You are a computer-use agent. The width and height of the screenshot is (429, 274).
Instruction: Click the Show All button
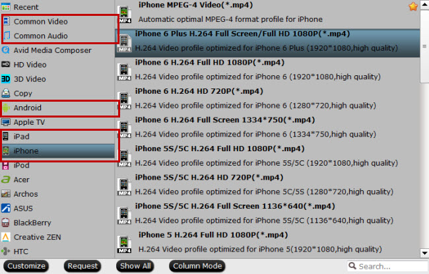(135, 266)
